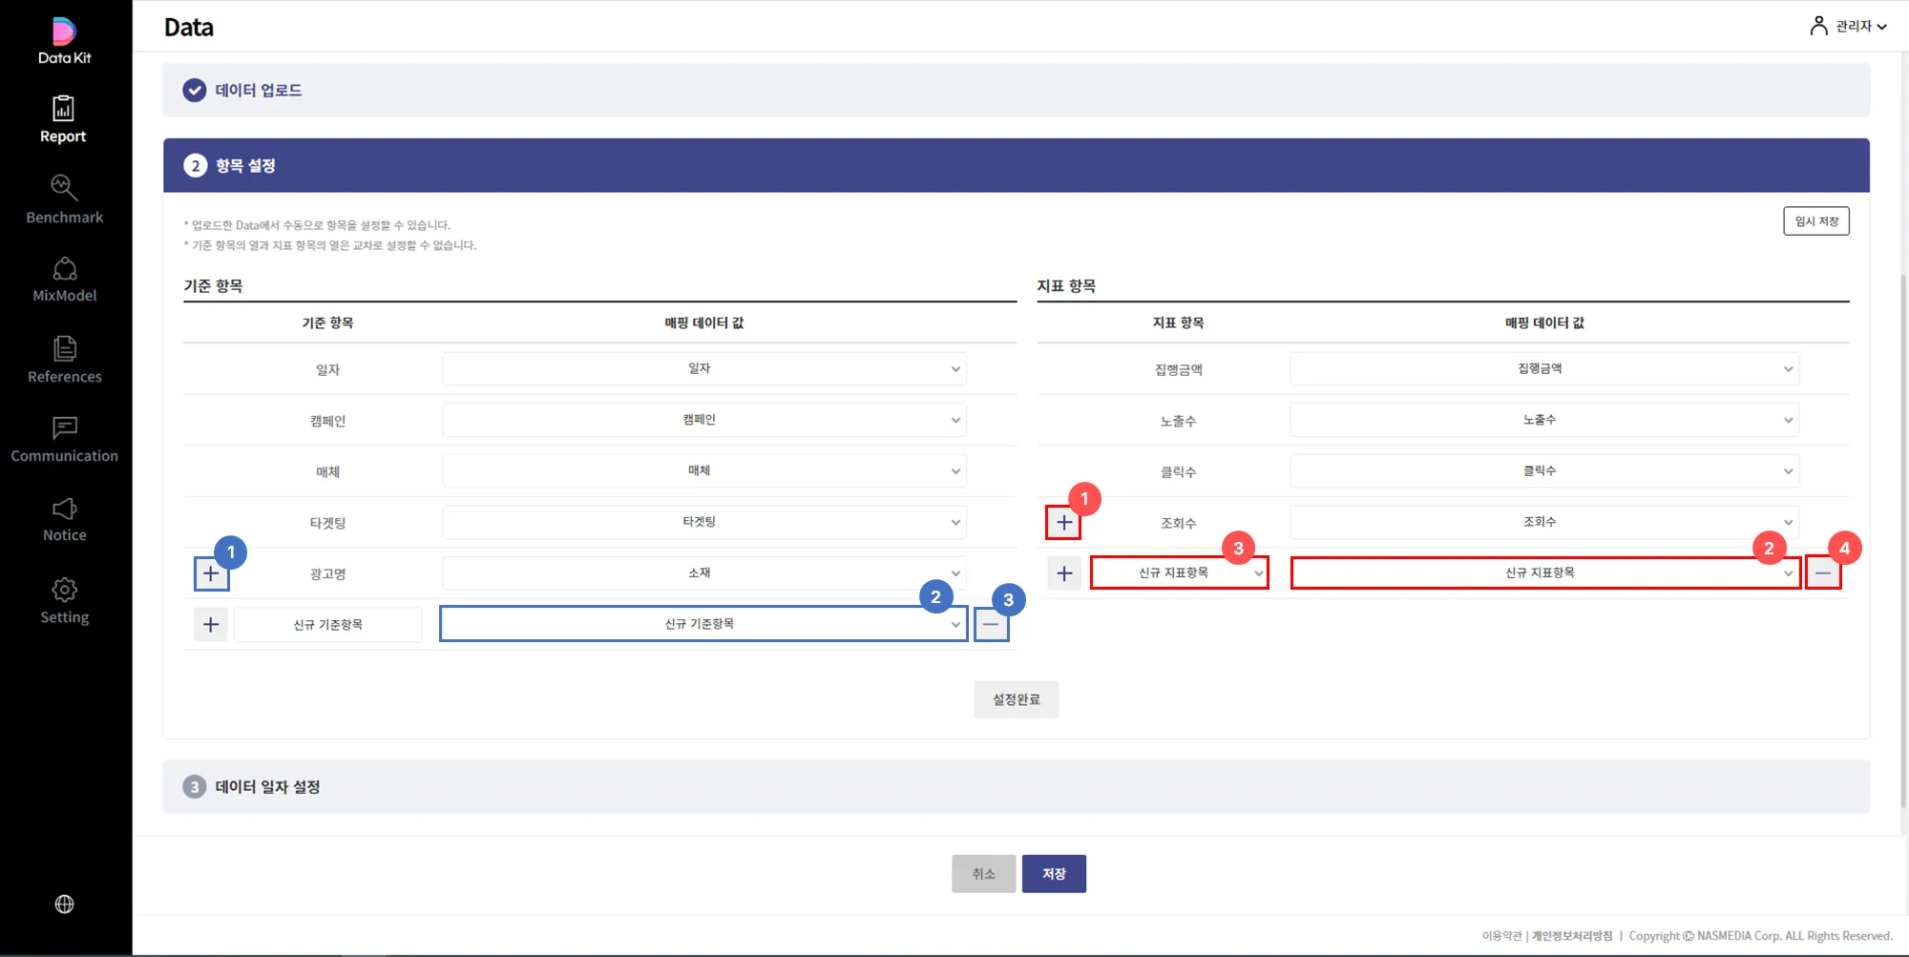
Task: Open the 일자 mapping dropdown
Action: 704,369
